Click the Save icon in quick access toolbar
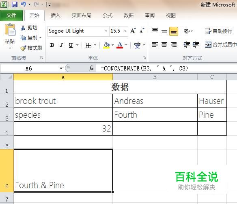 click(15, 4)
